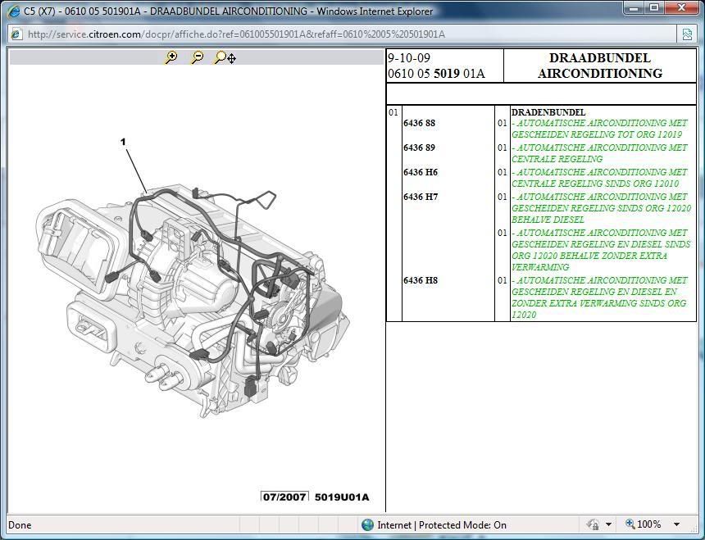This screenshot has height=540, width=705.
Task: Minimize the Internet Explorer window
Action: coord(634,7)
